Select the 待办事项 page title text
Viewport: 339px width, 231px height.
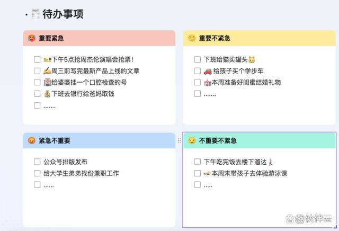(x=63, y=14)
